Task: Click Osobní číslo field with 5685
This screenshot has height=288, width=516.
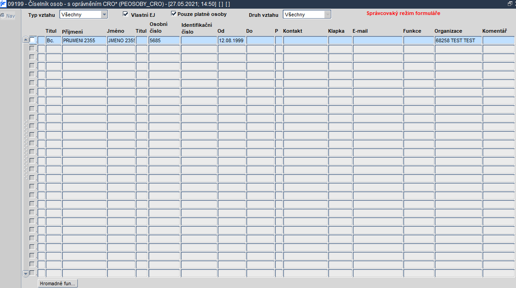Action: 164,40
